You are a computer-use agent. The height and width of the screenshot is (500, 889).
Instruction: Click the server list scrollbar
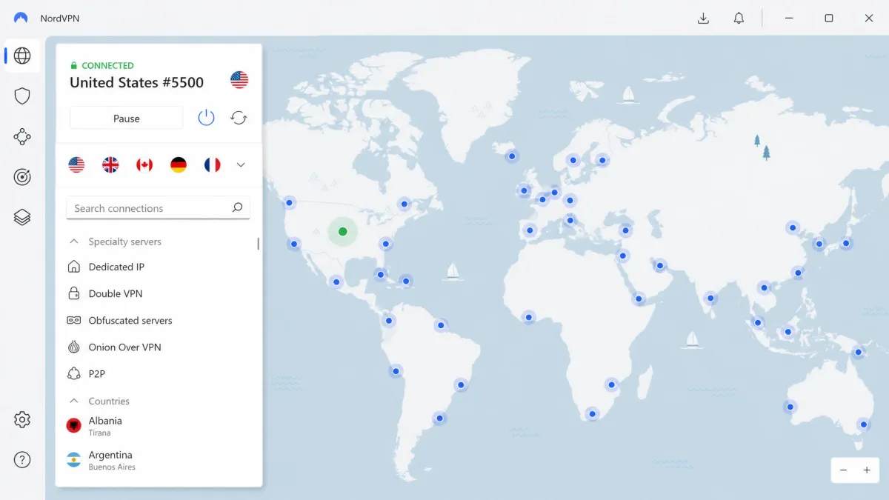pyautogui.click(x=259, y=244)
